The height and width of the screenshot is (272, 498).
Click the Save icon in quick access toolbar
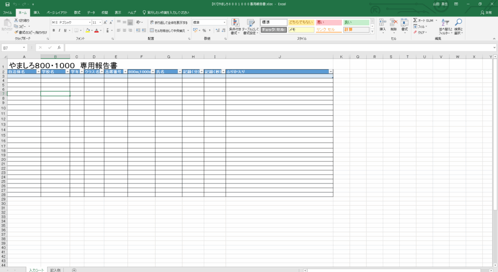click(7, 4)
